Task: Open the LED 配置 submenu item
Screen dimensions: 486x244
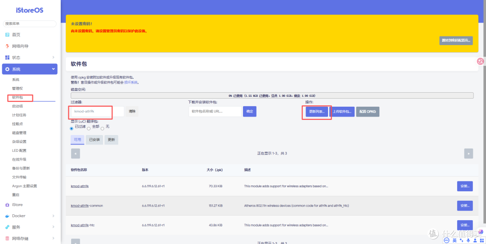Action: point(19,150)
